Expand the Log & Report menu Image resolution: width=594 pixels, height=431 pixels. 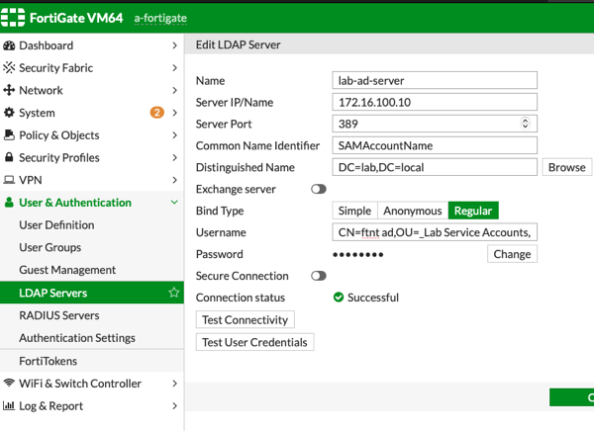(x=175, y=405)
